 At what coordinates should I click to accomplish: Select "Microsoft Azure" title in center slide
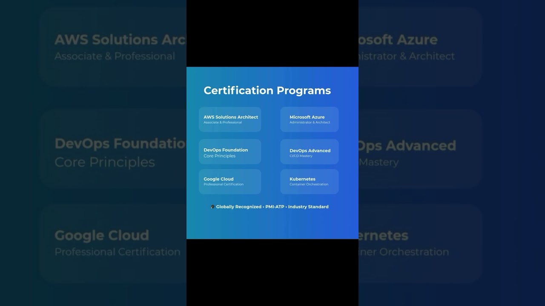tap(307, 117)
